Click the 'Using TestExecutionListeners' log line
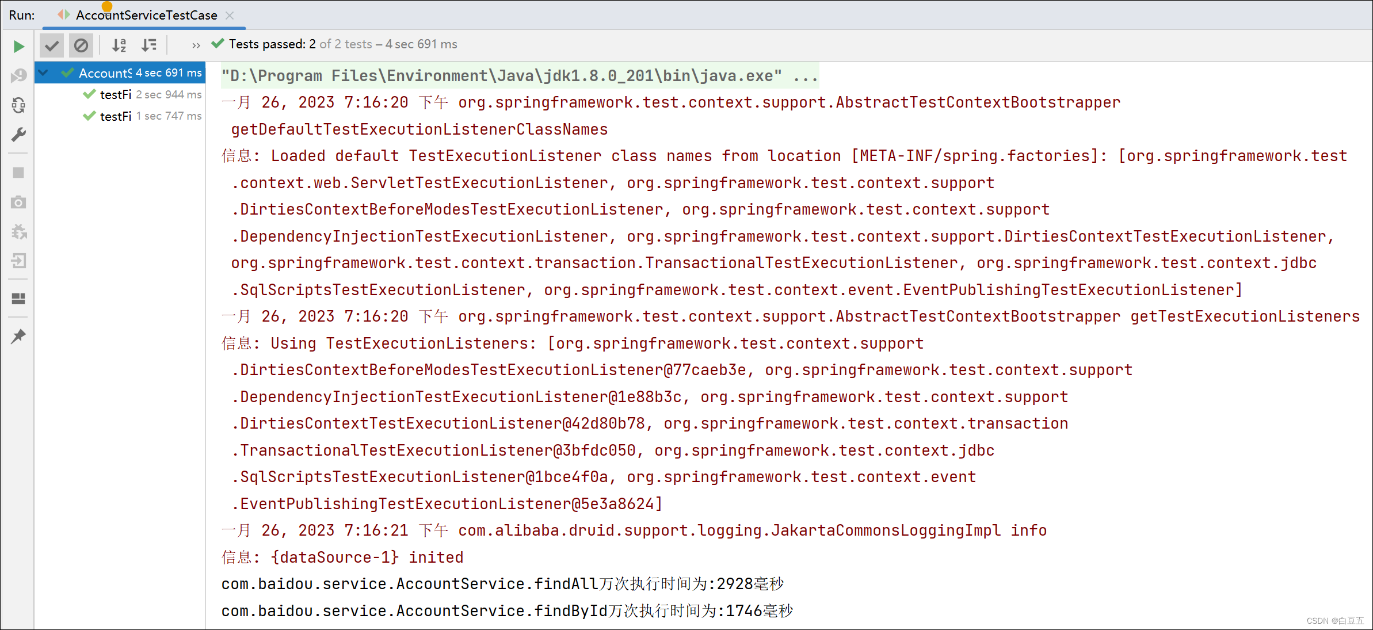Image resolution: width=1373 pixels, height=630 pixels. [x=573, y=343]
